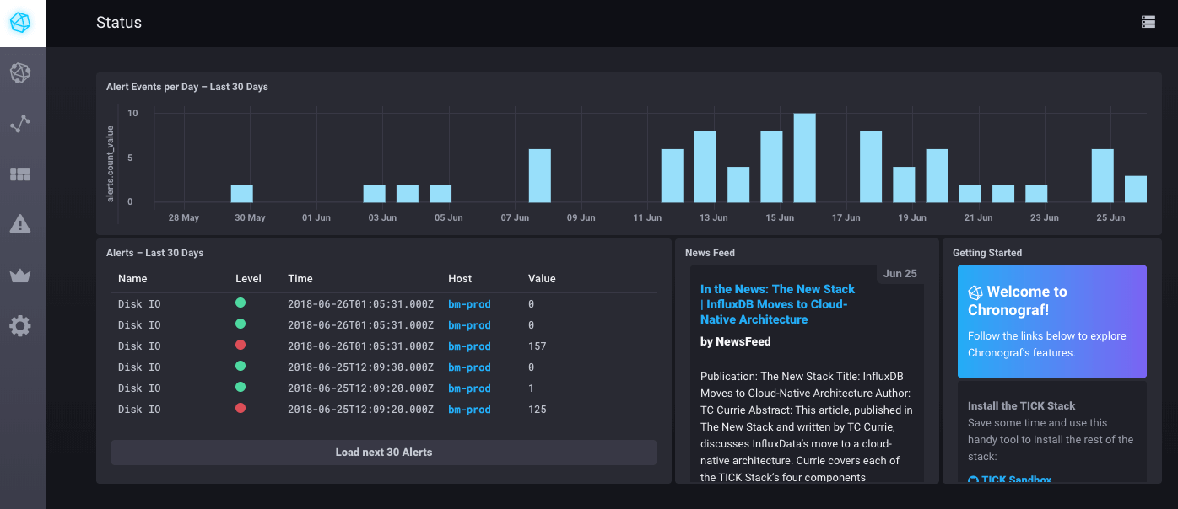Click the red level dot for value 125
Screen dimensions: 1178x509
[240, 409]
